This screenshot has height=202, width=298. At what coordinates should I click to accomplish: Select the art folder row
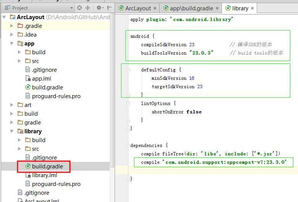[x=55, y=105]
